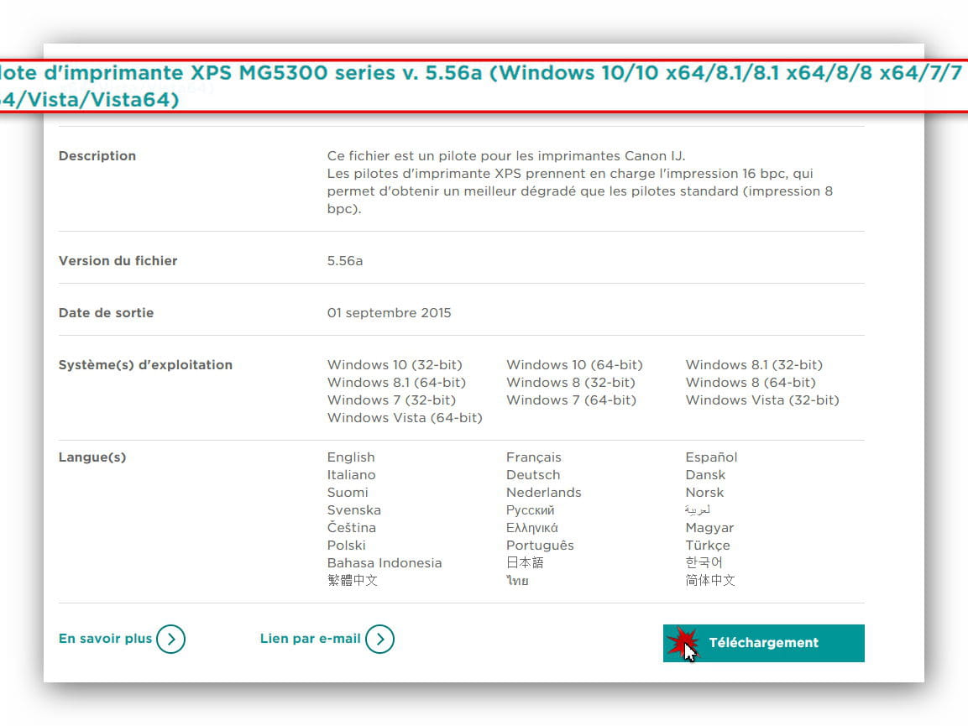Click Nederlands in the language list
The height and width of the screenshot is (726, 968).
tap(543, 492)
